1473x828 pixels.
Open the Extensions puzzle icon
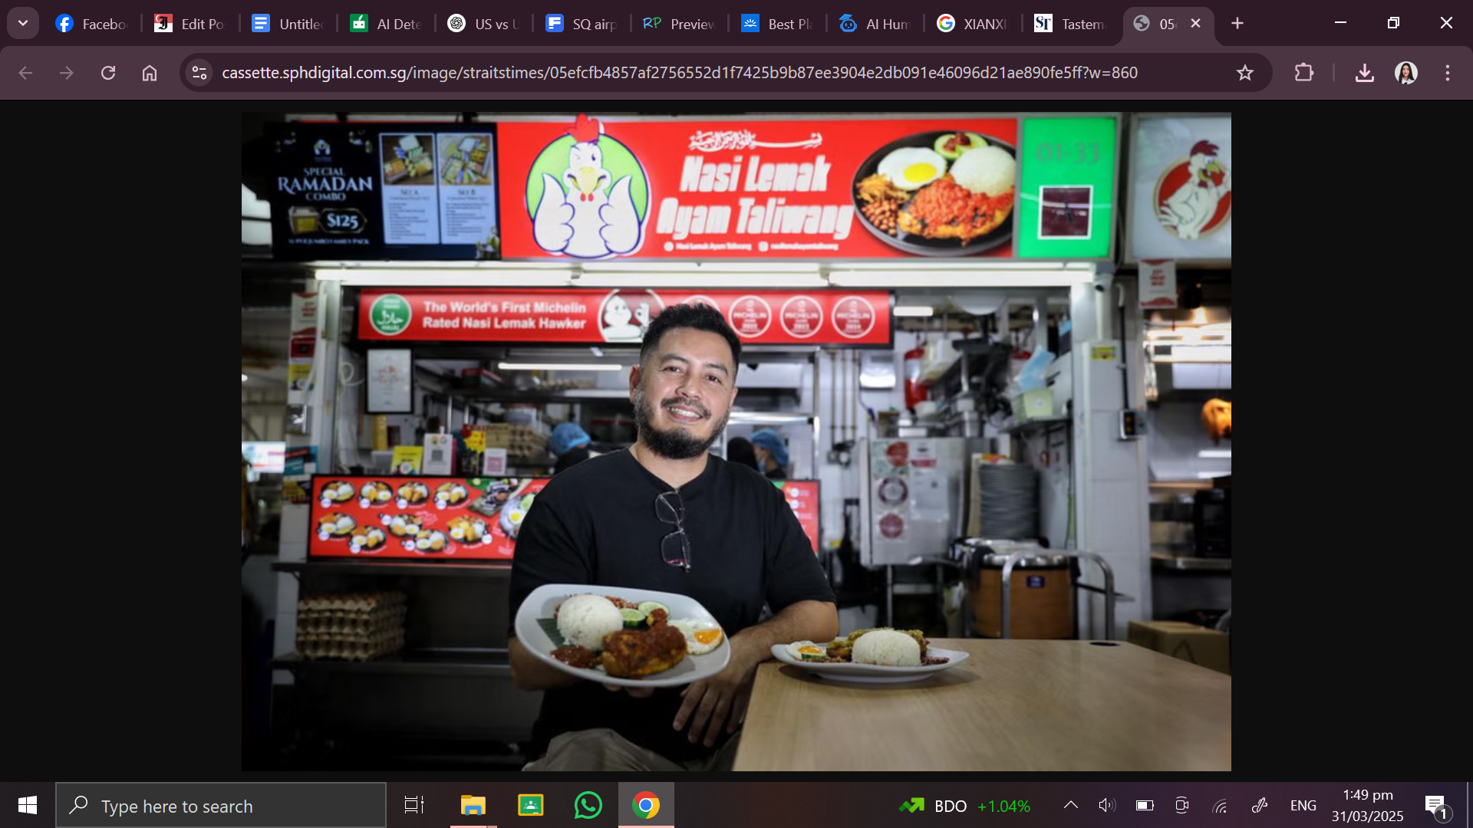[x=1304, y=73]
